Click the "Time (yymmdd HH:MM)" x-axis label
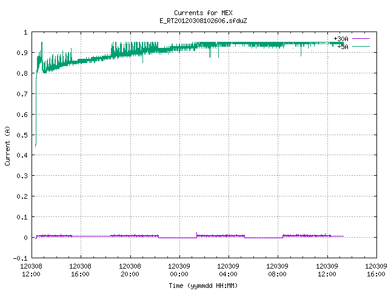 (x=203, y=286)
